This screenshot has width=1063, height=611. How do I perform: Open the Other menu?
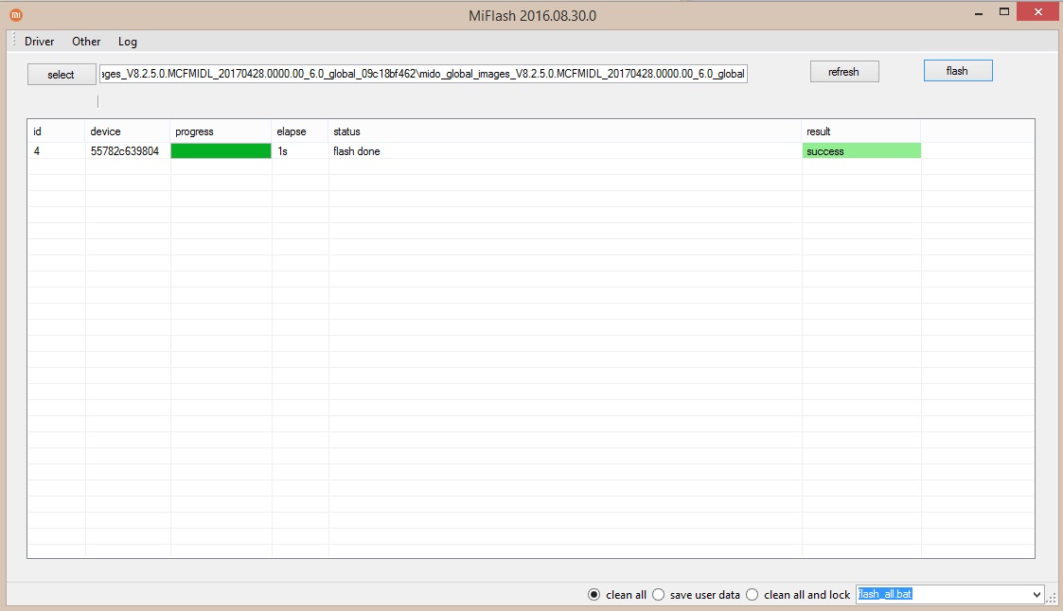[x=86, y=42]
